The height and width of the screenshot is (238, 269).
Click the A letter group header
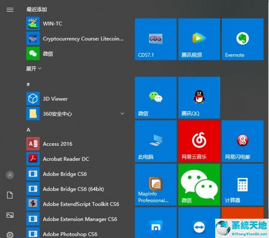(x=28, y=130)
